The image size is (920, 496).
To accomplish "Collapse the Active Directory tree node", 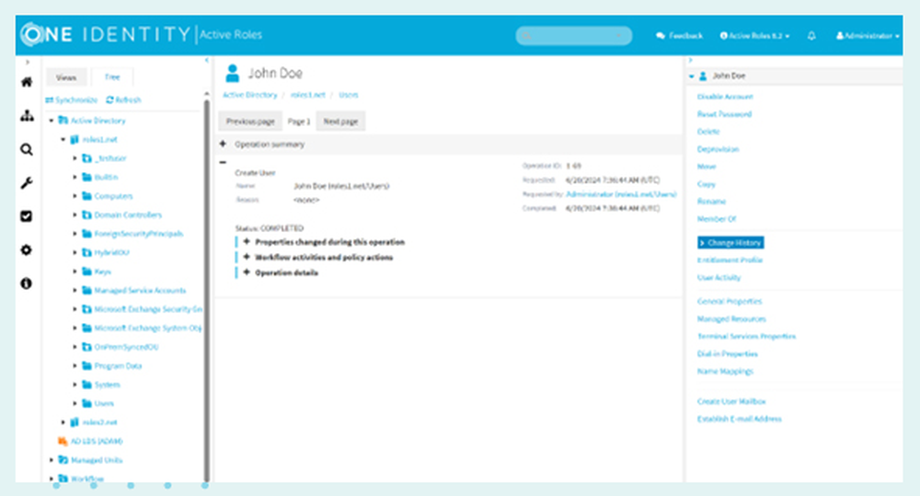I will coord(52,121).
